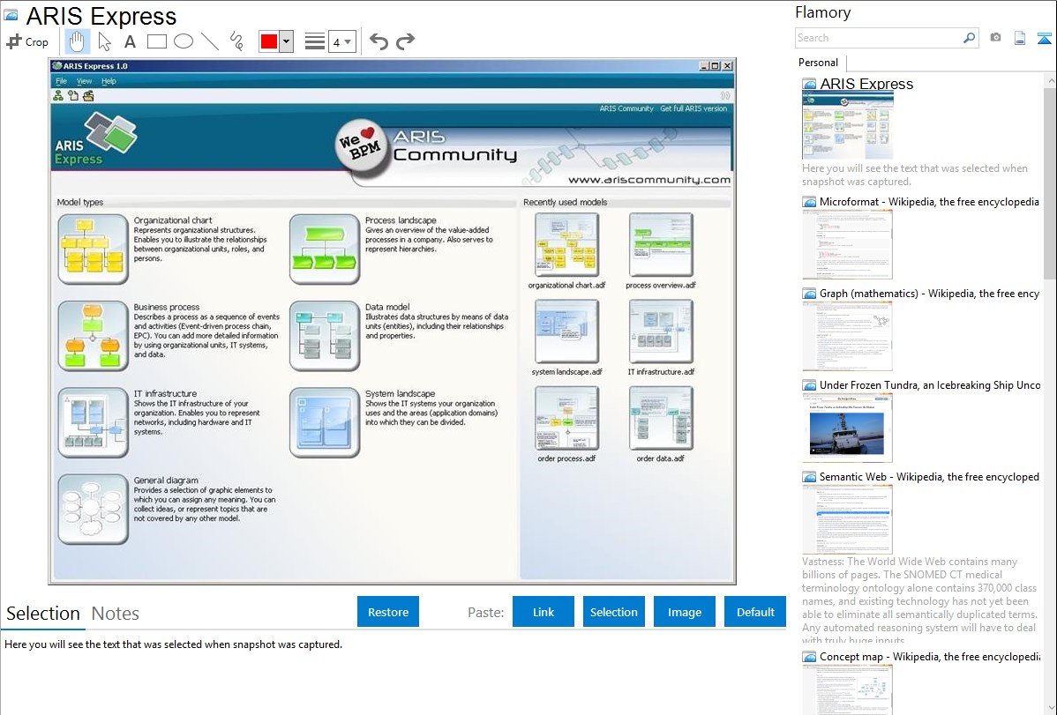
Task: Click the paste Link button
Action: click(x=543, y=612)
